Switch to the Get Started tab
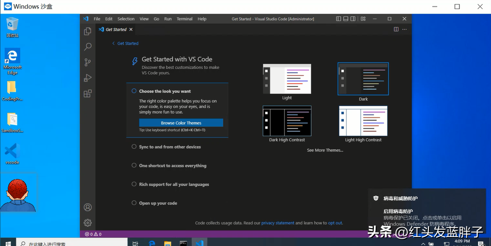Screen dimensions: 491x246 (x=115, y=29)
